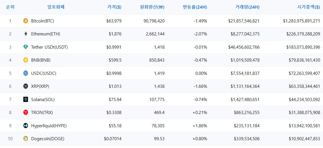The height and width of the screenshot is (148, 323).
Task: Select XRP change rate -1.66%
Action: (x=200, y=86)
